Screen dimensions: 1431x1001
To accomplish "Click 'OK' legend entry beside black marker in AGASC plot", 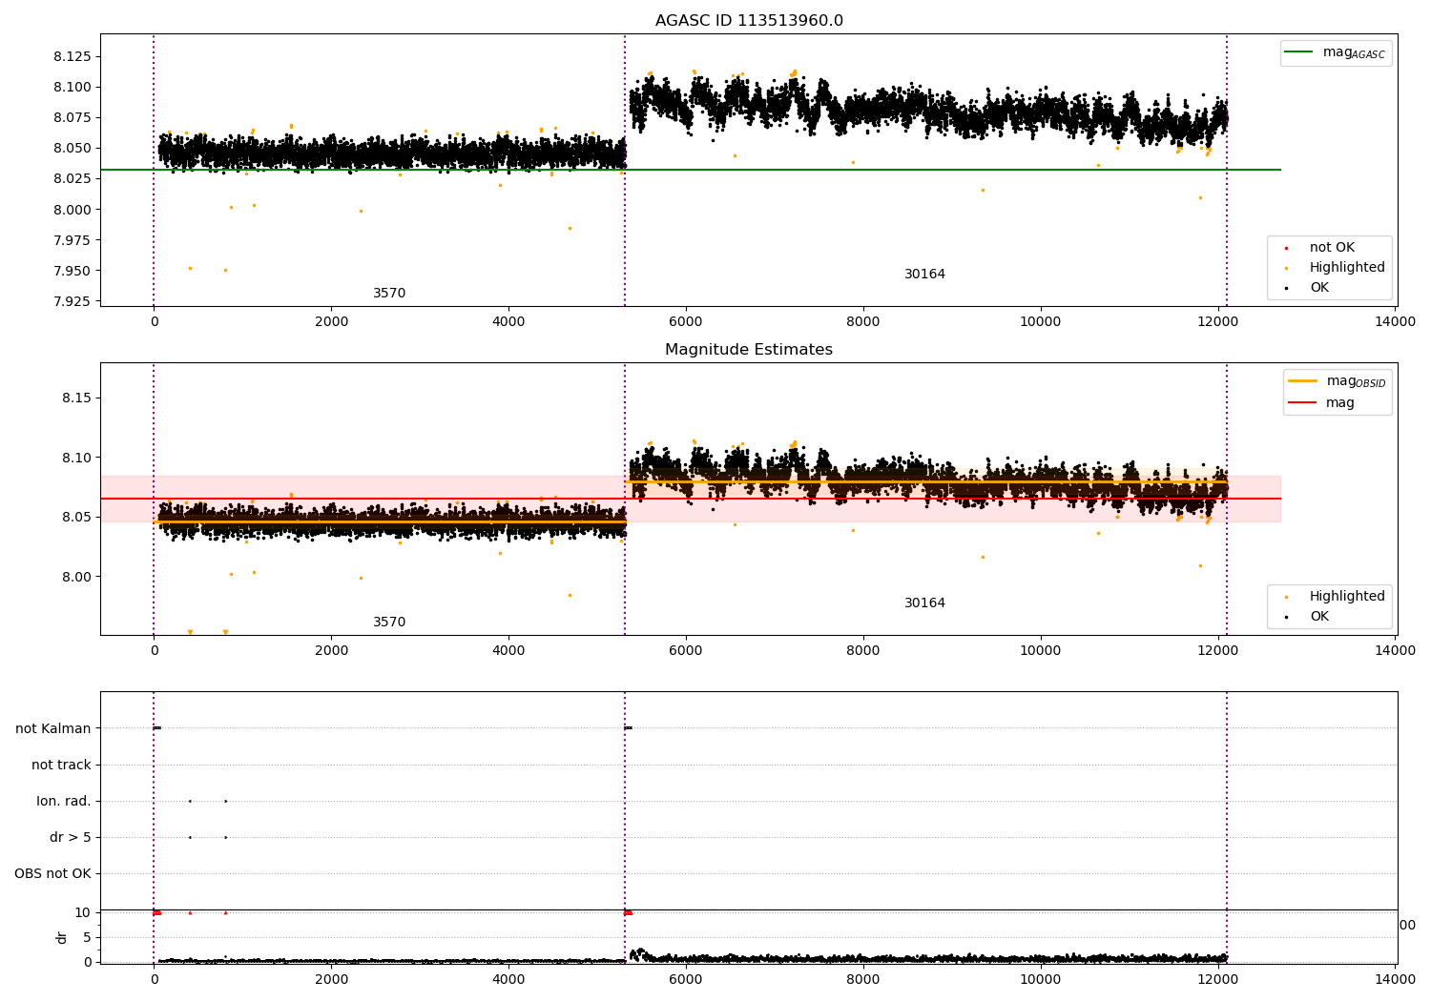I will coord(1318,288).
